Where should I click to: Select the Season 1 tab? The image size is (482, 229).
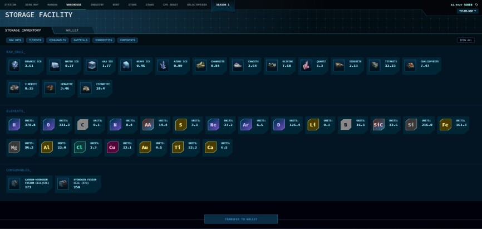[x=223, y=5]
